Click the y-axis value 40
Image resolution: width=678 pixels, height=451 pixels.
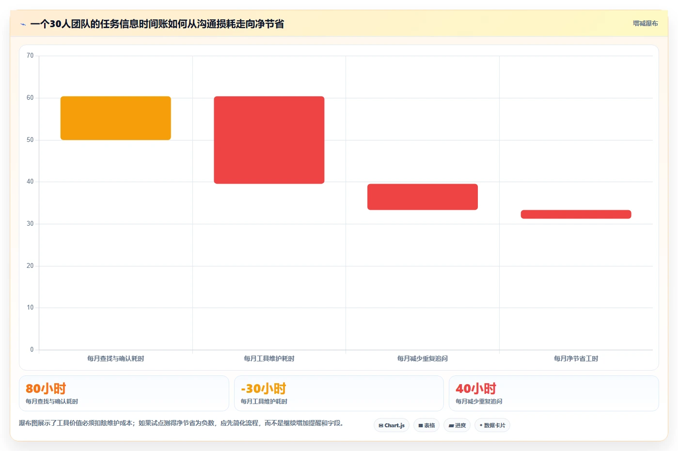click(30, 182)
